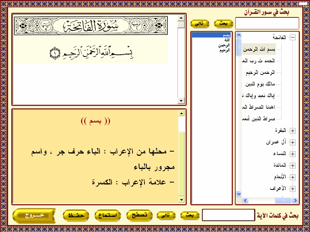Select the highlighted word بسم in the word list

tap(211, 35)
